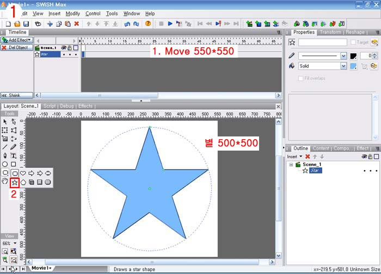This screenshot has width=381, height=274.
Task: Switch to the Reshape tab
Action: [x=355, y=32]
